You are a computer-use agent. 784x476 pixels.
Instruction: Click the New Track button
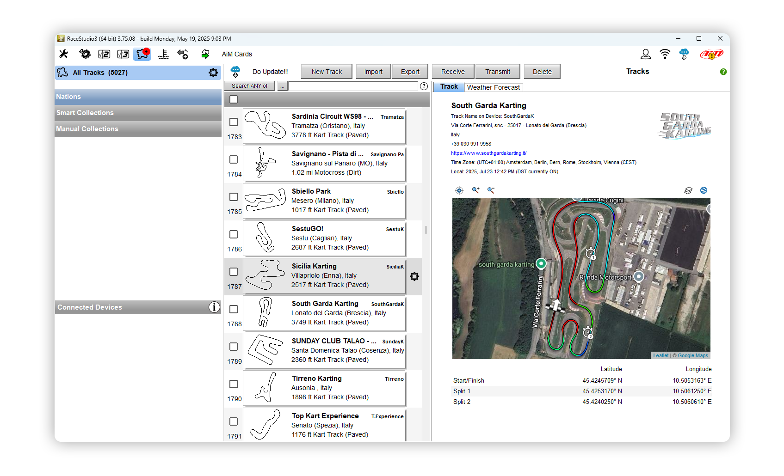point(327,72)
